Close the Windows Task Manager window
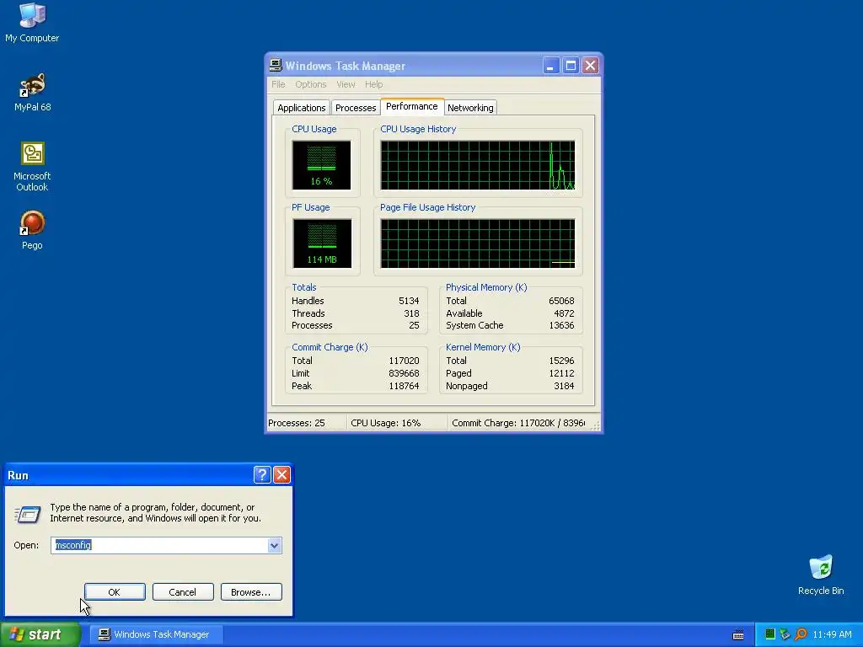The image size is (863, 647). coord(591,66)
